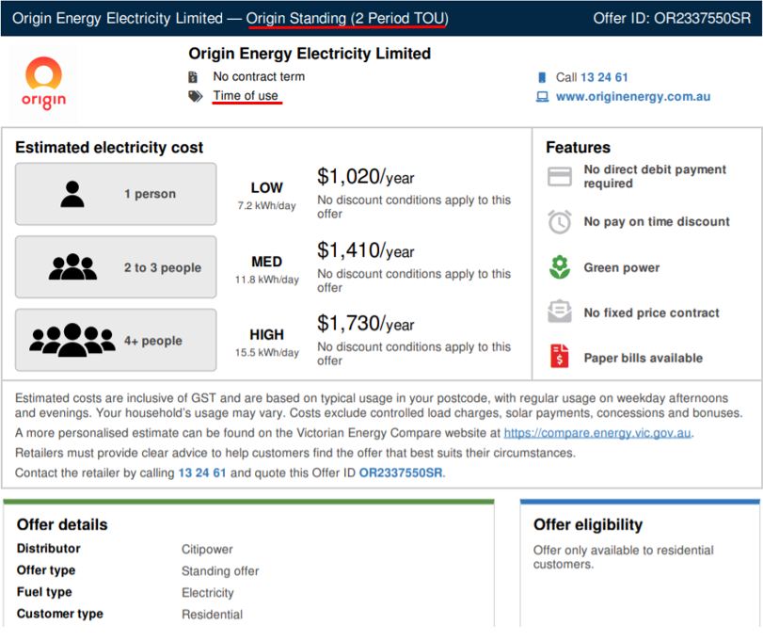Click the contract term document icon
This screenshot has height=641, width=763.
194,77
